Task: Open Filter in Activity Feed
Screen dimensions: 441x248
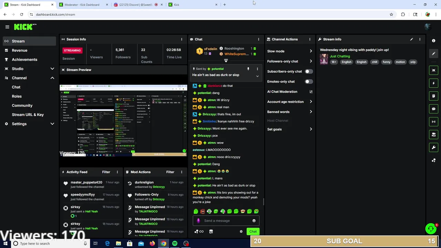Action: [106, 172]
